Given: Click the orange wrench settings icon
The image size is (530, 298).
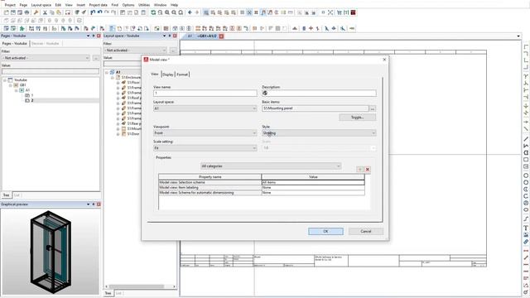Looking at the screenshot, I should click(x=36, y=12).
